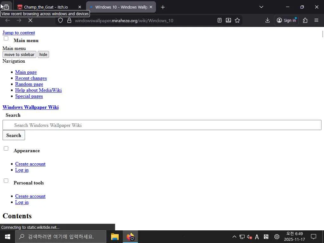324x243 pixels.
Task: Stop loading the page
Action: (30, 21)
